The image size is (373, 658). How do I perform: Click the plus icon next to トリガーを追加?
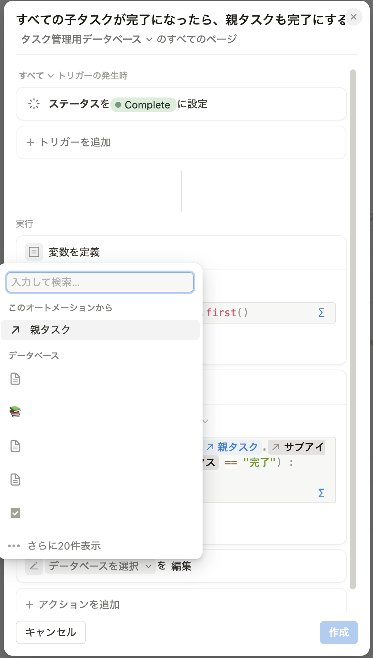click(30, 142)
